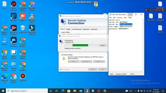Select the 'rdp 22' file on the desktop

coord(160,29)
